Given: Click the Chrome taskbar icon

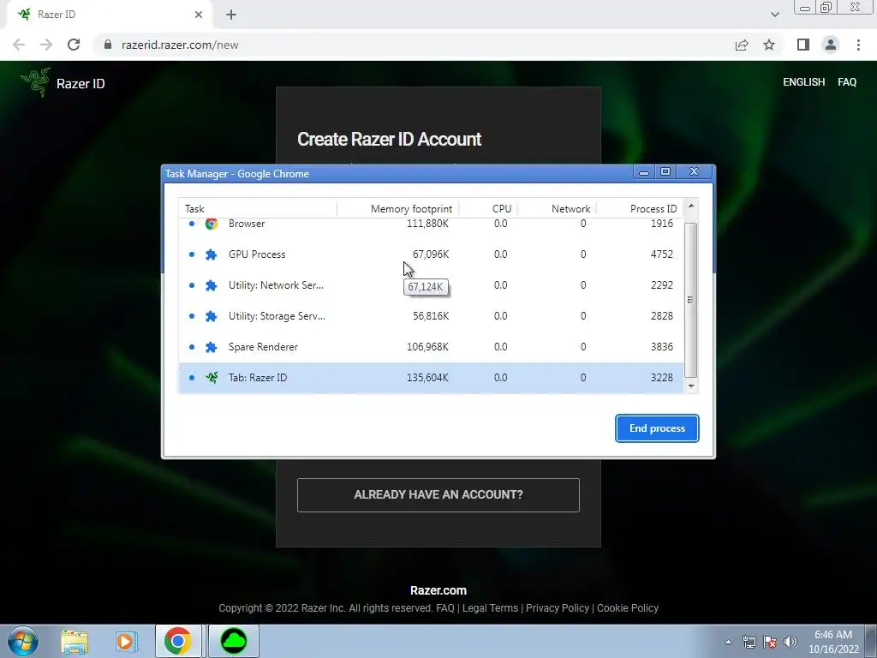Looking at the screenshot, I should point(178,641).
